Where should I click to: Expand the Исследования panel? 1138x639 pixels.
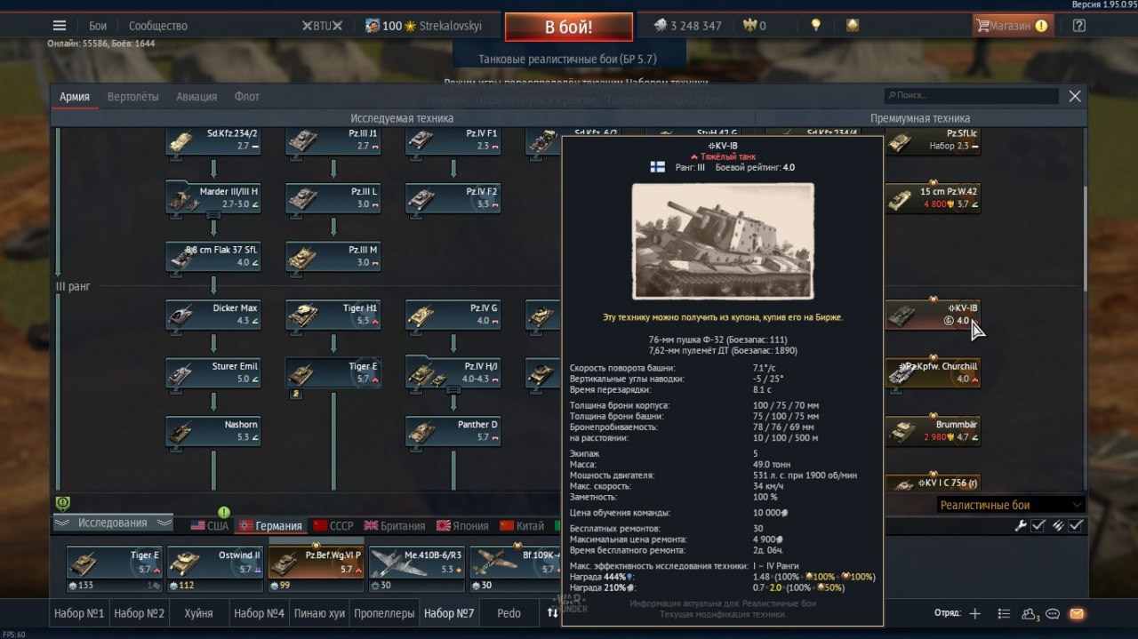tap(112, 523)
